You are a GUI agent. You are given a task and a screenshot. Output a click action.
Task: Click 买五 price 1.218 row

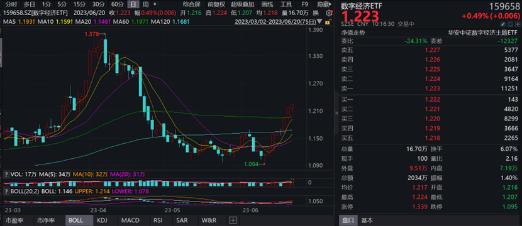pos(430,138)
